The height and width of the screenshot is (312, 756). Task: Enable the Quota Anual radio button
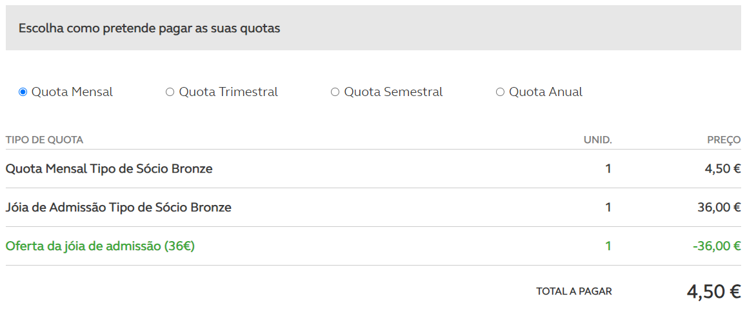[501, 92]
